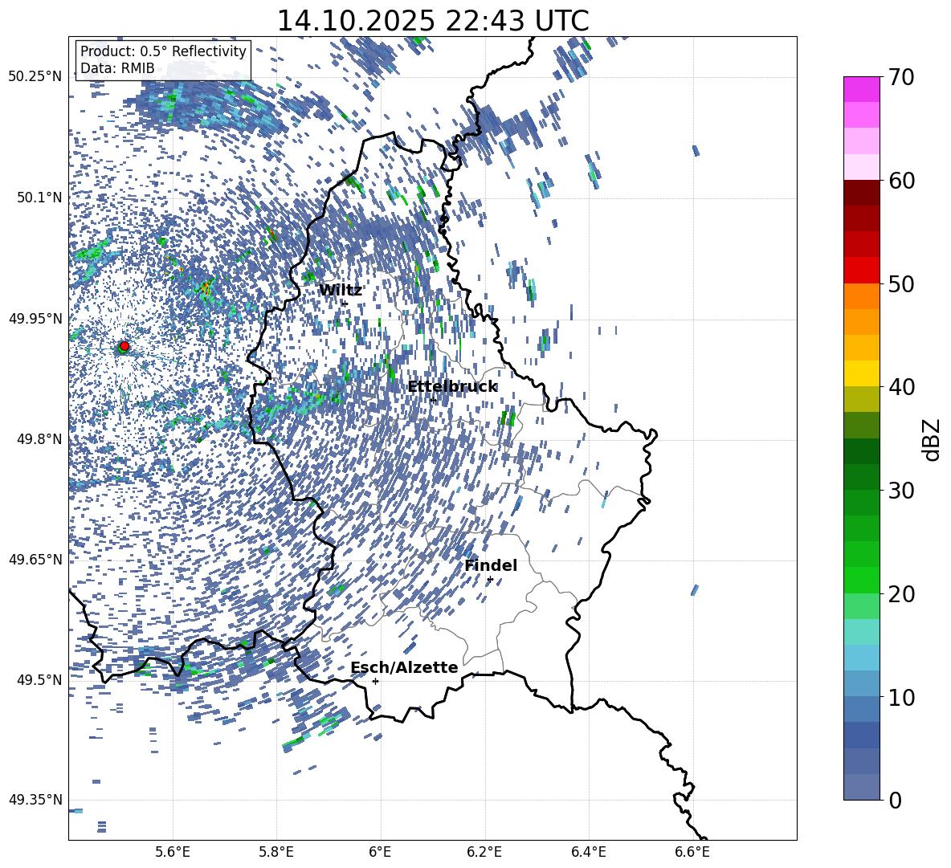Click the bright green 20 dBZ colorbar segment
The height and width of the screenshot is (868, 951).
pyautogui.click(x=861, y=580)
